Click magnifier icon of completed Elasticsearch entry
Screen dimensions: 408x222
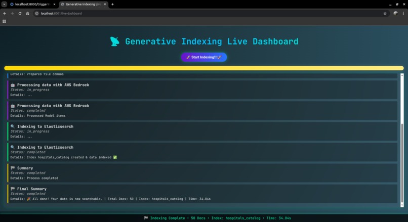(13, 147)
